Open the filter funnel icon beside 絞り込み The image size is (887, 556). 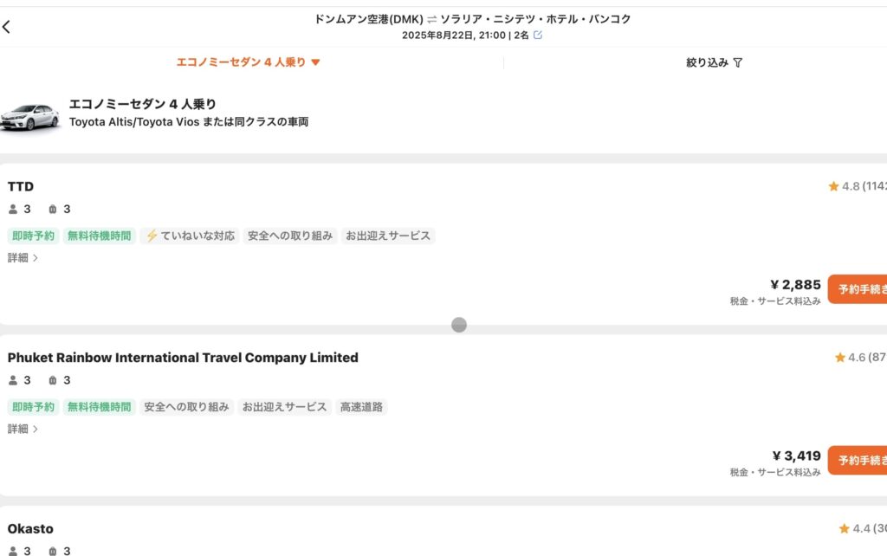coord(738,62)
